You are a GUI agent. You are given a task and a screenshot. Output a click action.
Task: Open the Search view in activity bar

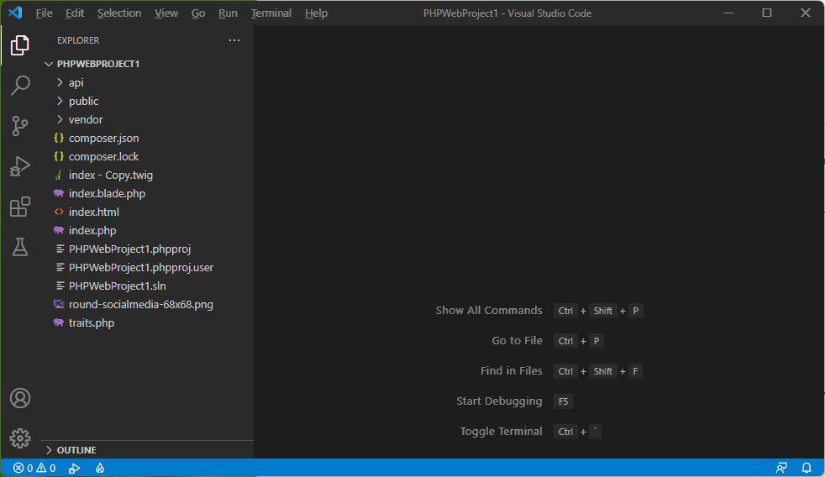pos(20,85)
